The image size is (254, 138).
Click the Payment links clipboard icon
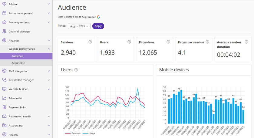(4, 107)
